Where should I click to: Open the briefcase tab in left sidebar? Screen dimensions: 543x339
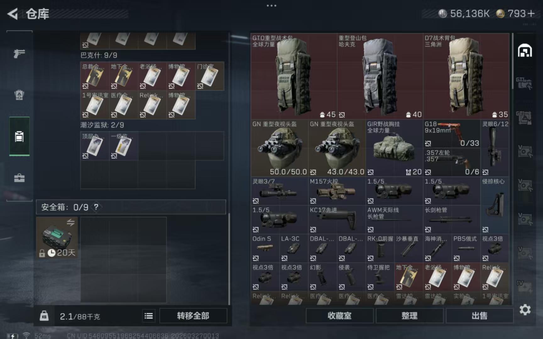pos(19,178)
